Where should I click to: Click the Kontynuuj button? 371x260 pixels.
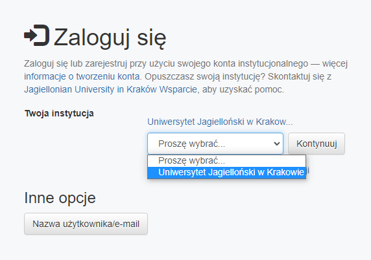pyautogui.click(x=317, y=144)
